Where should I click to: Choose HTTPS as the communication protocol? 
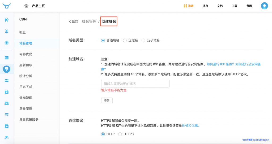click(120, 134)
